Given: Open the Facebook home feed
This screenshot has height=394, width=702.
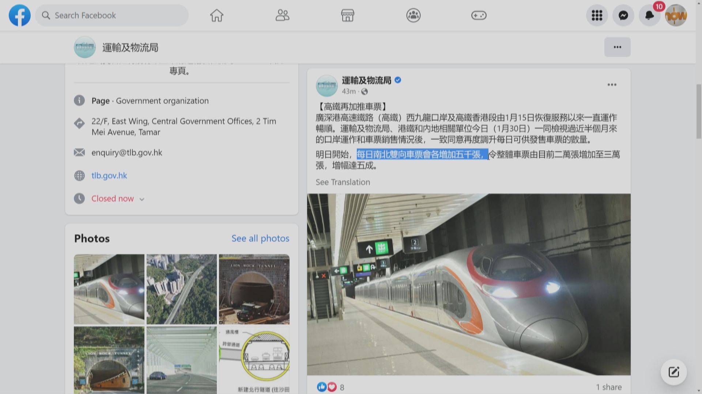Looking at the screenshot, I should [x=216, y=15].
